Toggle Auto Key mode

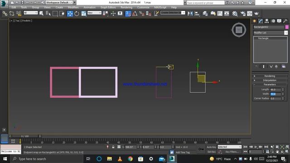click(212, 147)
